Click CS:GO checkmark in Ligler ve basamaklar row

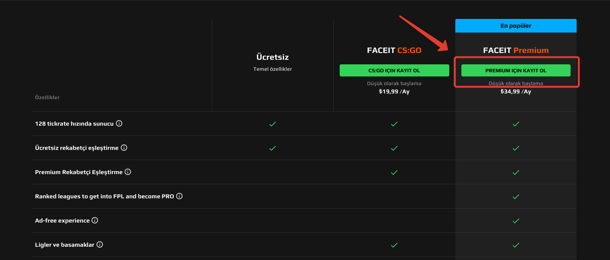tap(394, 245)
